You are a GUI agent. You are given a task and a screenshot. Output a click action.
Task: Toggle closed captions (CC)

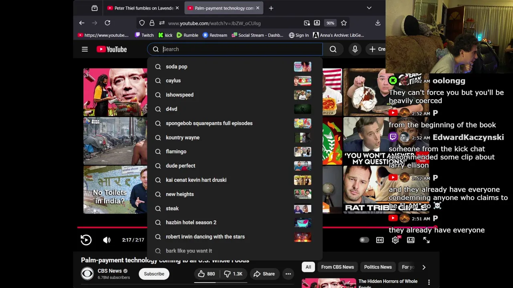pyautogui.click(x=380, y=240)
